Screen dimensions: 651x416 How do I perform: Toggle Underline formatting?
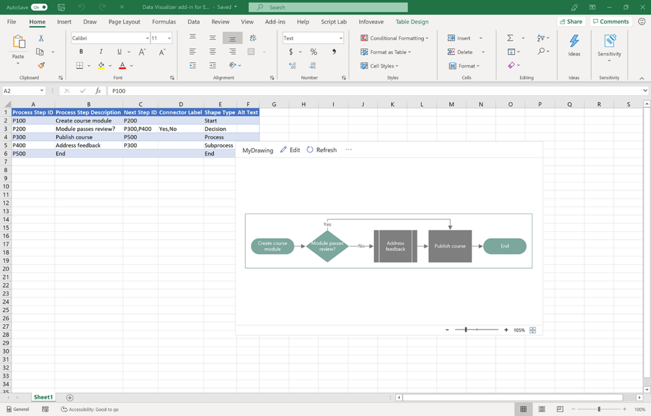119,51
